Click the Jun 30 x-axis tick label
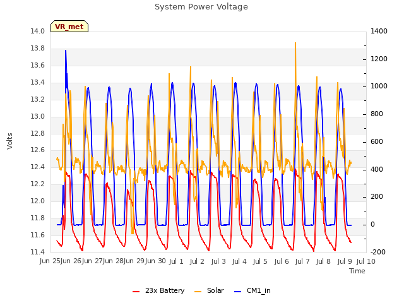The height and width of the screenshot is (303, 404). pos(155,261)
